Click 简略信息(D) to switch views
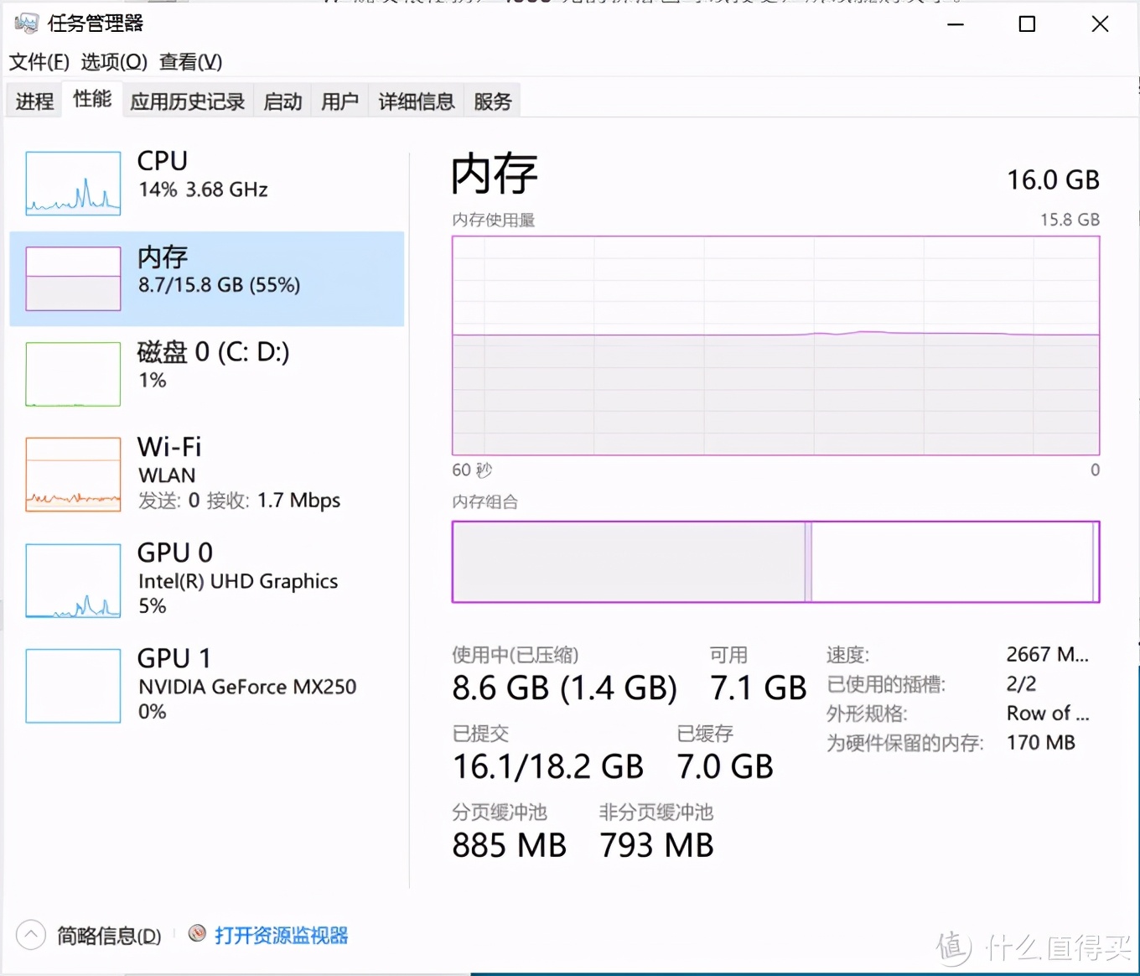The image size is (1140, 976). pos(108,935)
